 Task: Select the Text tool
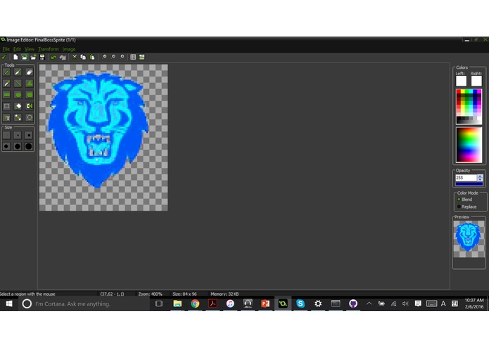coord(6,117)
